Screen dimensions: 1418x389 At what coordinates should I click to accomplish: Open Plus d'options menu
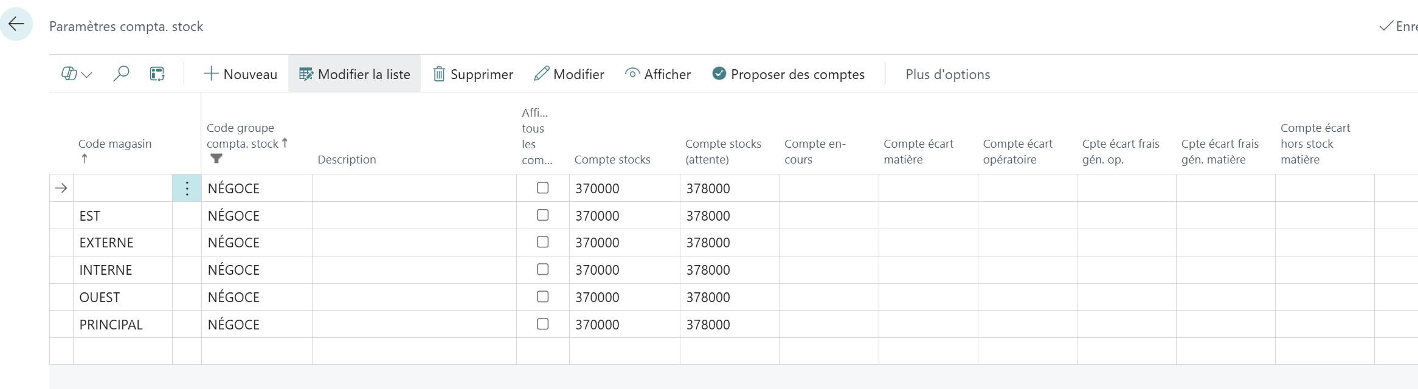pos(947,74)
